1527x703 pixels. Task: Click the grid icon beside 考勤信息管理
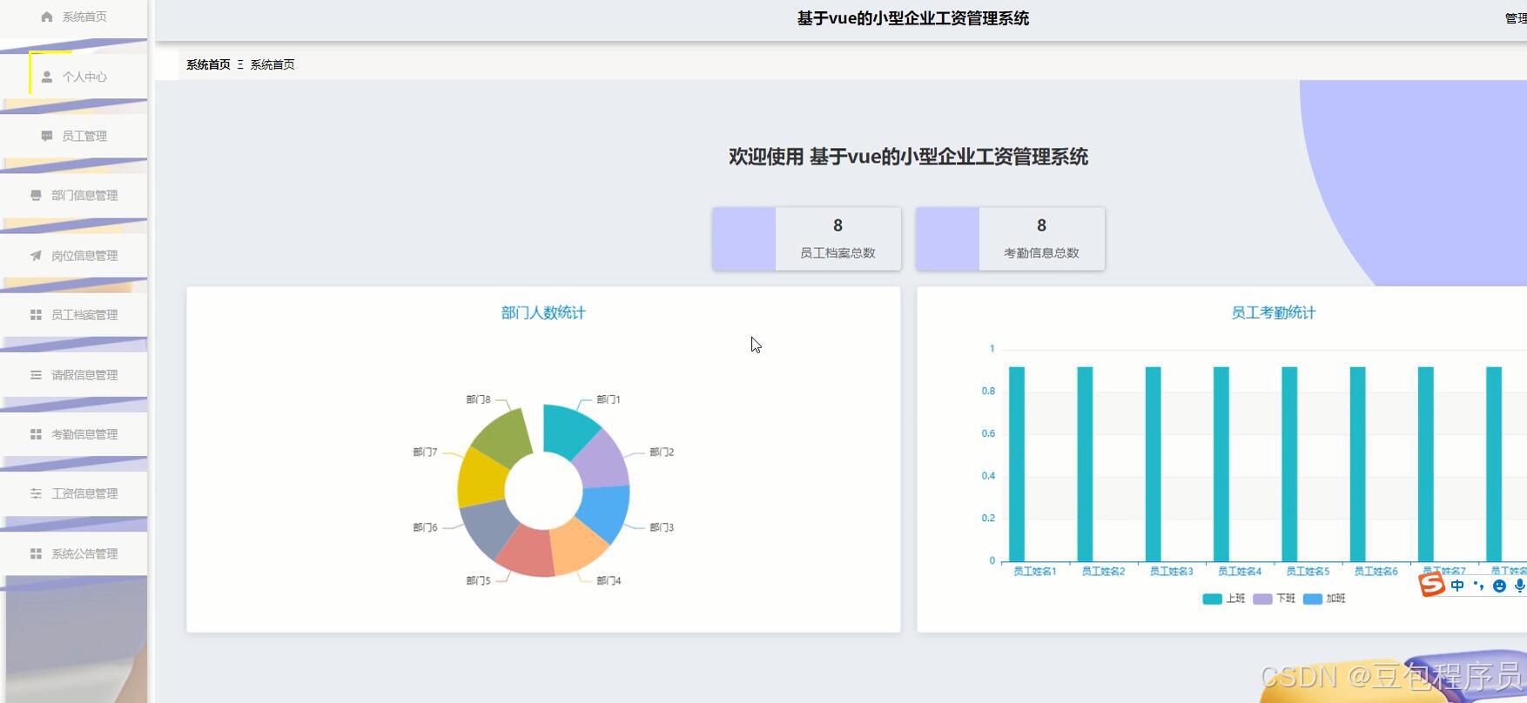(x=36, y=434)
